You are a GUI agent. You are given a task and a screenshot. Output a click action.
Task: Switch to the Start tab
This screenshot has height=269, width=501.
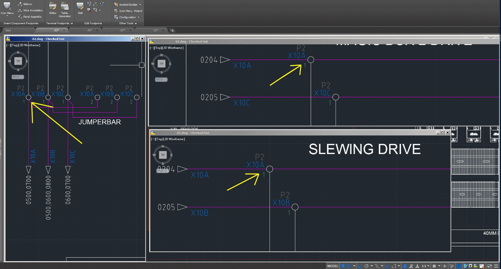point(8,30)
